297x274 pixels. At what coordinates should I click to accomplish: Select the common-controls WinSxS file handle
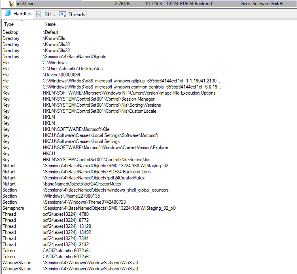[x=132, y=87]
